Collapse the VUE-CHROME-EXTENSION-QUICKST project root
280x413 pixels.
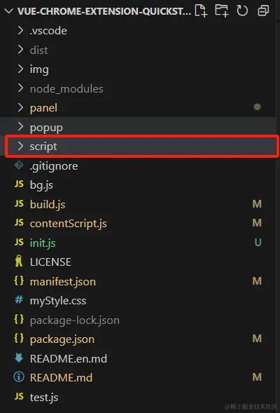click(x=9, y=11)
